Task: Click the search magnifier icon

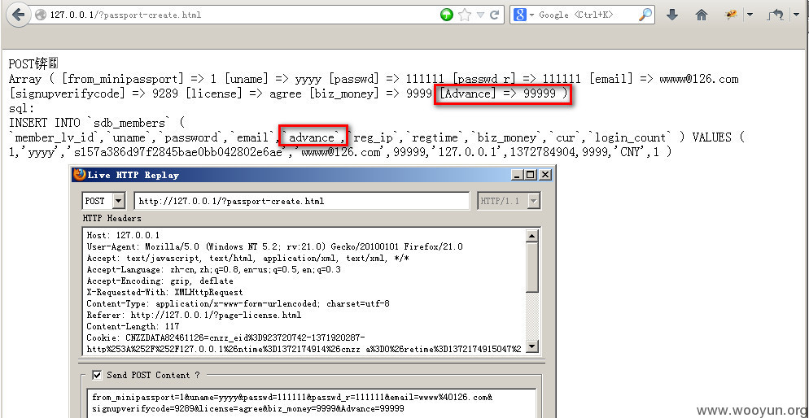Action: click(645, 15)
